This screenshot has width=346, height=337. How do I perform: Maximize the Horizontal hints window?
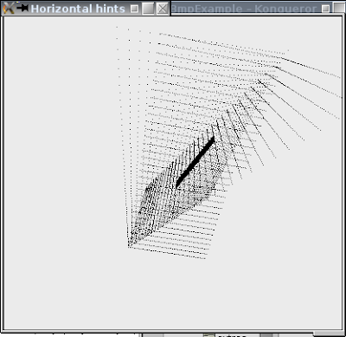(149, 9)
